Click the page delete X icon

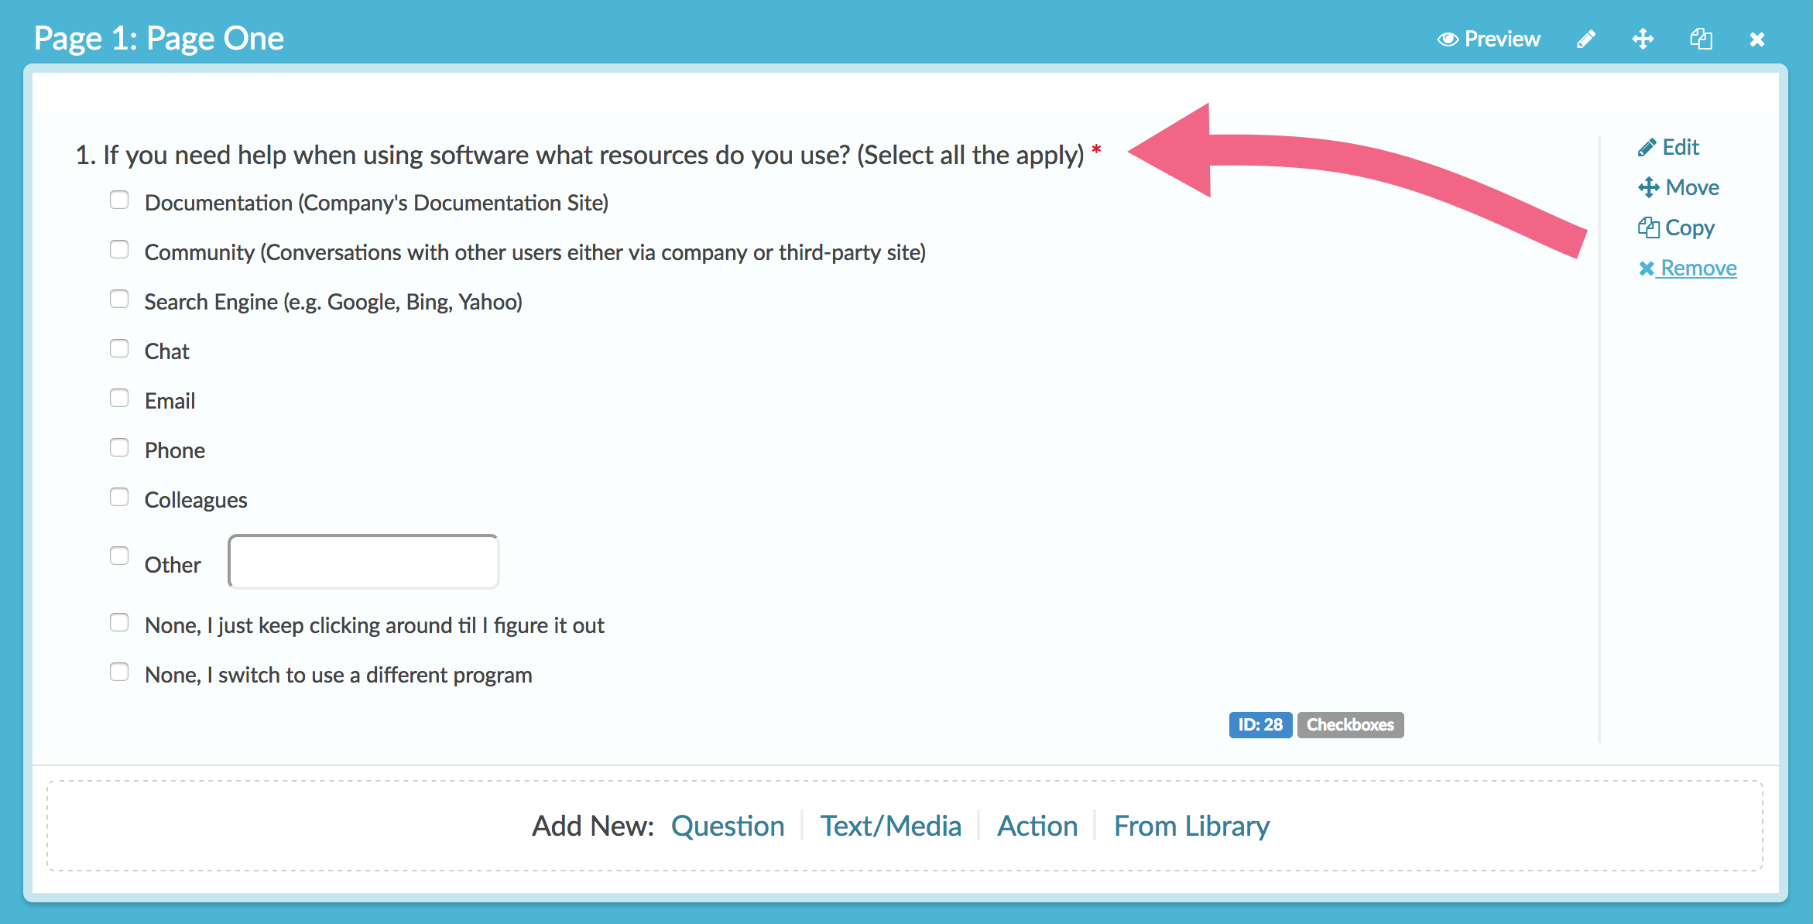point(1757,39)
